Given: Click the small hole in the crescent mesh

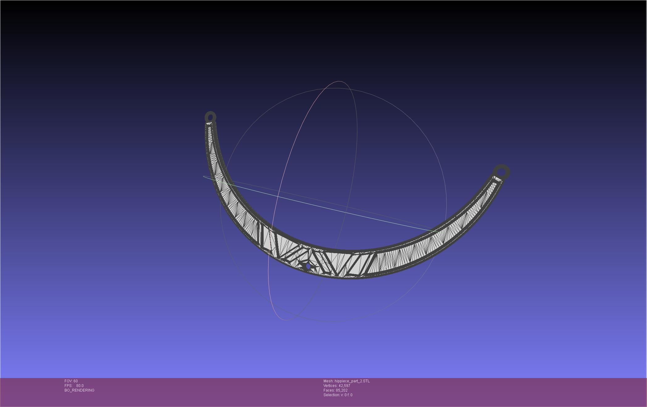Looking at the screenshot, I should coord(308,266).
